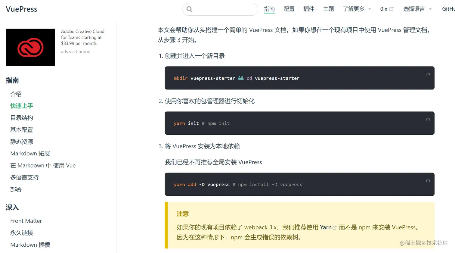Image resolution: width=455 pixels, height=253 pixels.
Task: Click the external link icon after Yarn
Action: point(335,228)
